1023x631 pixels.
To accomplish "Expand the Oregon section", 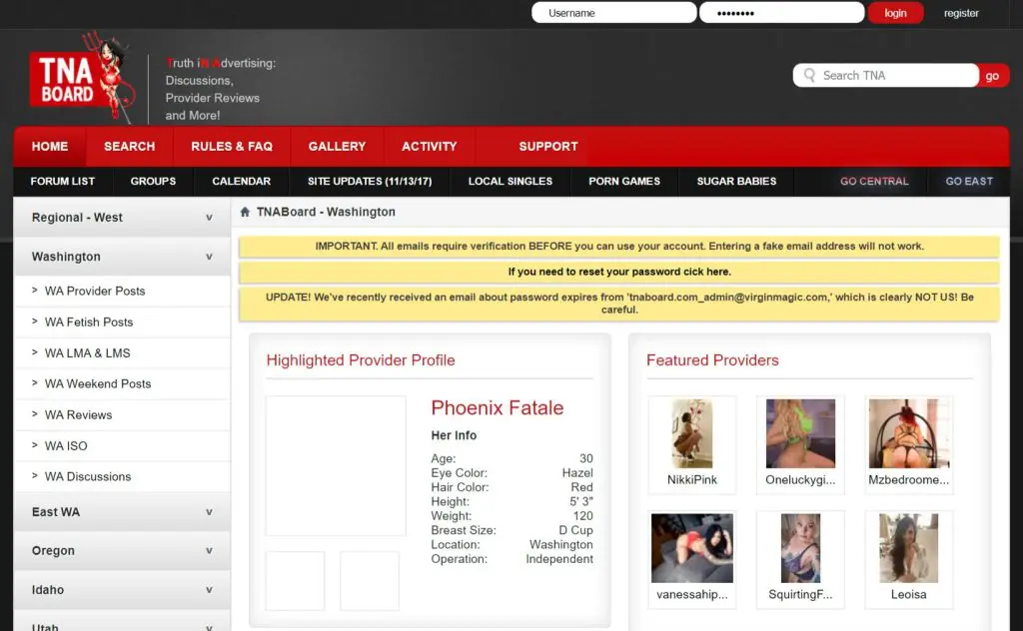I will [x=122, y=551].
